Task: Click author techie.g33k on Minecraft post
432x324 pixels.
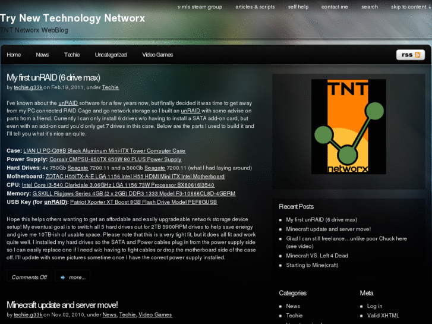Action: [28, 315]
